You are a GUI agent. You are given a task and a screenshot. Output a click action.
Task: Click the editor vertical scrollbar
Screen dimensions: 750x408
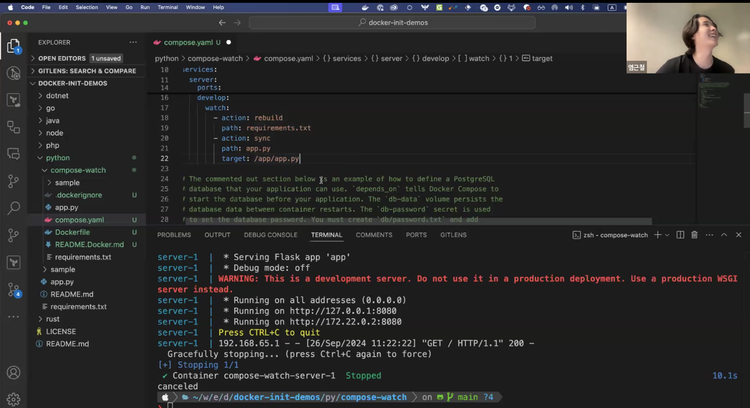[x=746, y=111]
